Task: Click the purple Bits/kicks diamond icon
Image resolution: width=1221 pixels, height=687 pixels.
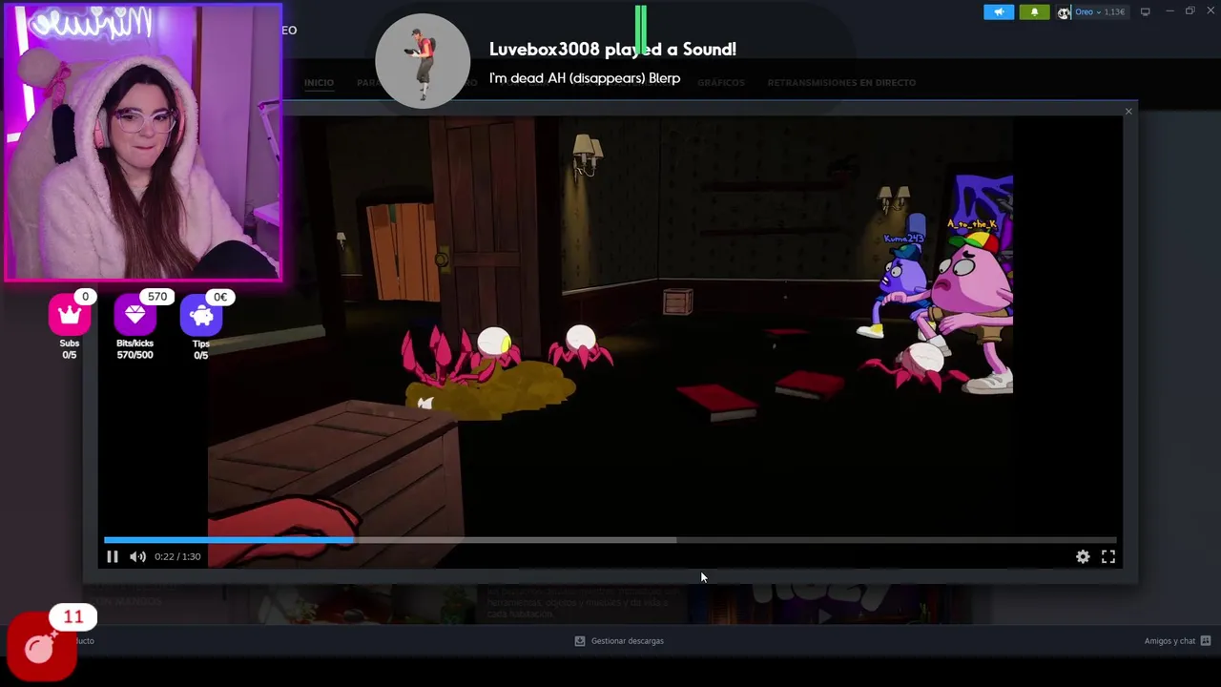Action: 135,315
